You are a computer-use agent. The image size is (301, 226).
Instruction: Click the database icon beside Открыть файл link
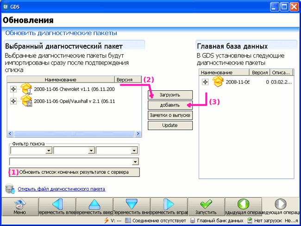tap(10, 189)
